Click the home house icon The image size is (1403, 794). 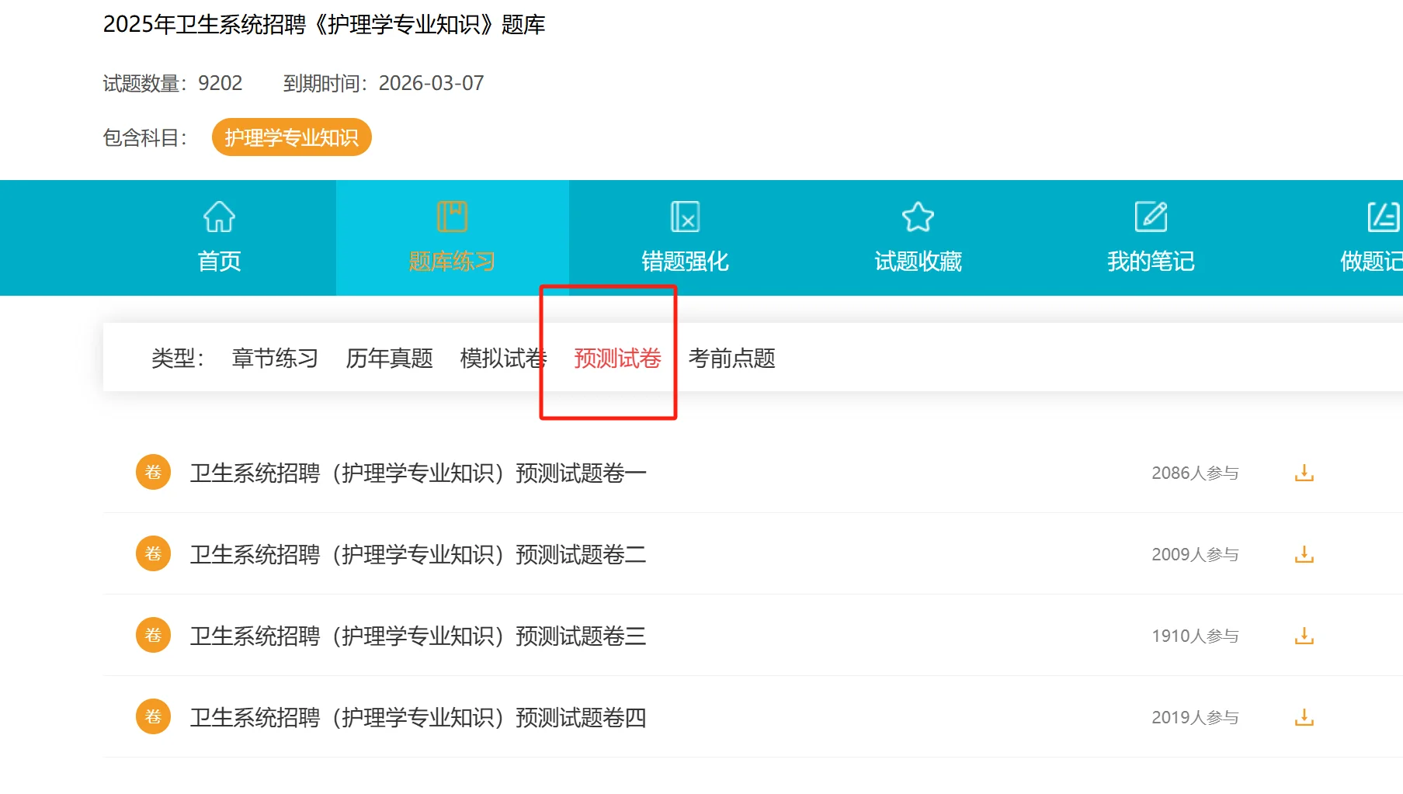coord(219,217)
